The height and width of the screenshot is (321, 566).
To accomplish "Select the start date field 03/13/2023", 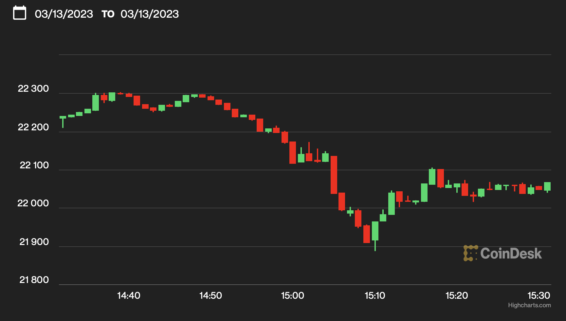I will coord(64,14).
